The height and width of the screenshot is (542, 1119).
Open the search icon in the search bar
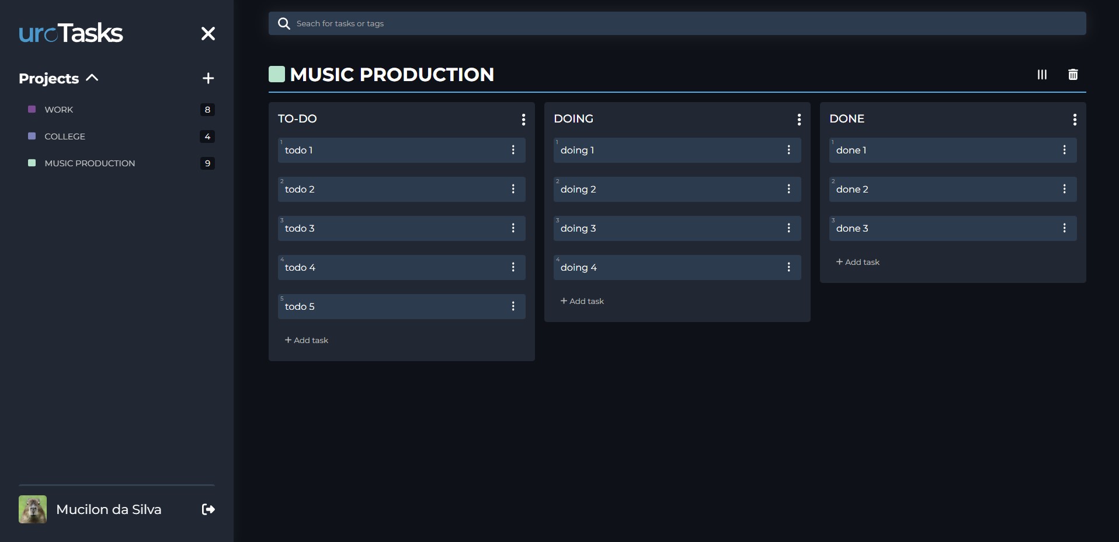point(284,23)
